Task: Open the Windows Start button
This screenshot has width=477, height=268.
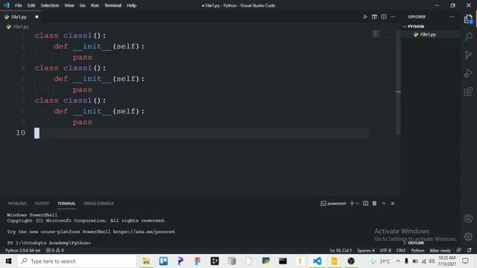Action: point(8,261)
